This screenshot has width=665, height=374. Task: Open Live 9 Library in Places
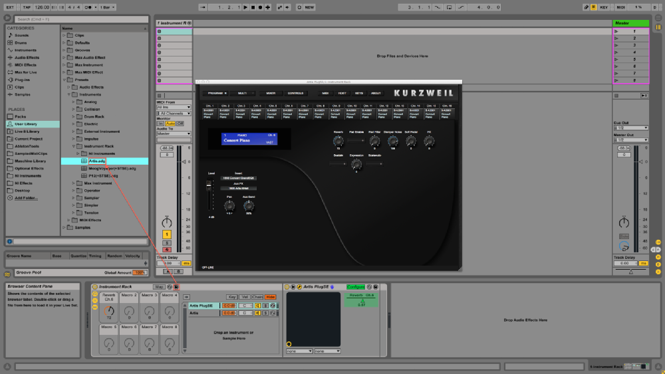click(27, 132)
